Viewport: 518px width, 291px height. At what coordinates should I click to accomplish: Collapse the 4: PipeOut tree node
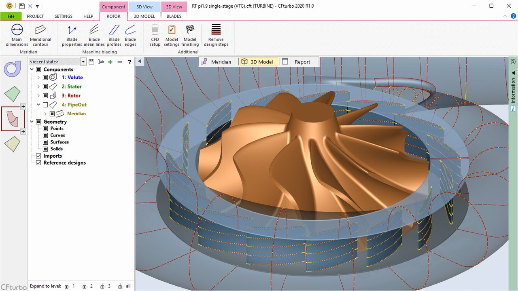(x=39, y=105)
